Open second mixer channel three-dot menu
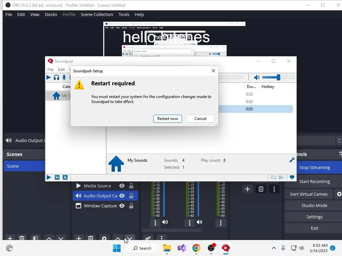 point(190,223)
